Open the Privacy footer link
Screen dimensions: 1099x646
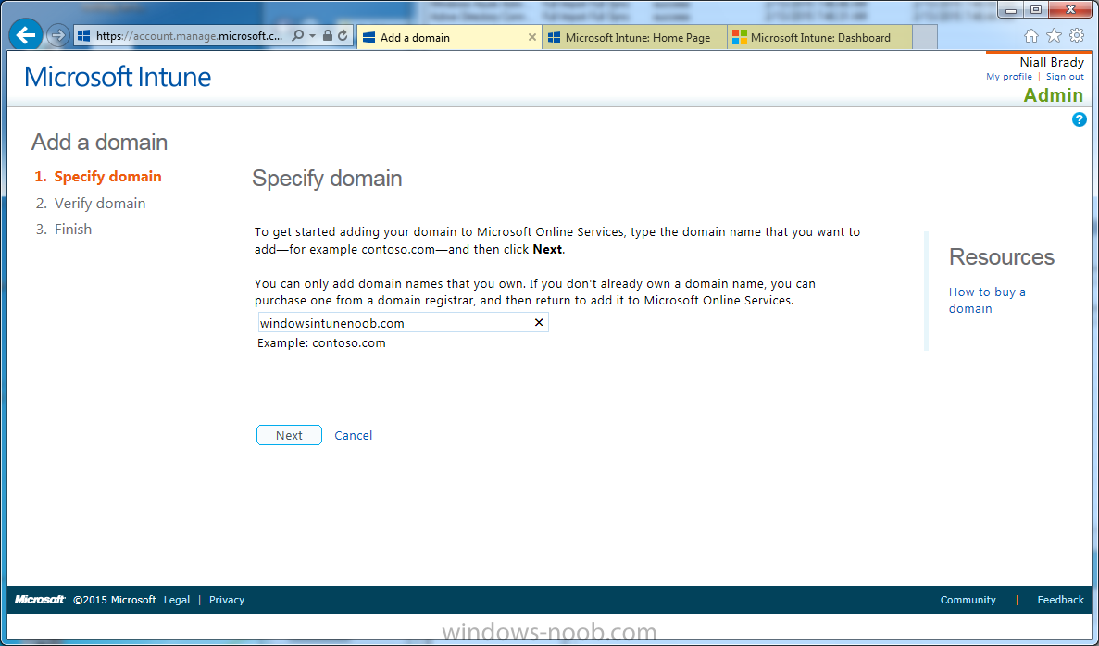tap(227, 600)
